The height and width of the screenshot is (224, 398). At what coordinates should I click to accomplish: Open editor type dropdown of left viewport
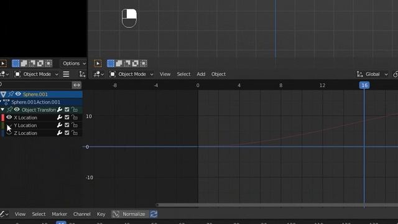pyautogui.click(x=4, y=74)
